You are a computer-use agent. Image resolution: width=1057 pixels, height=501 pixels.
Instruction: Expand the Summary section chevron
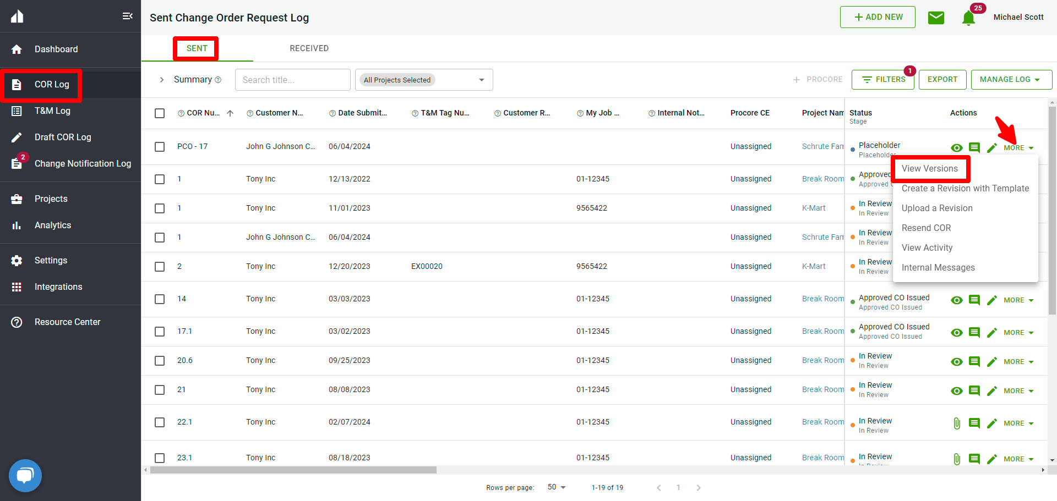click(161, 80)
